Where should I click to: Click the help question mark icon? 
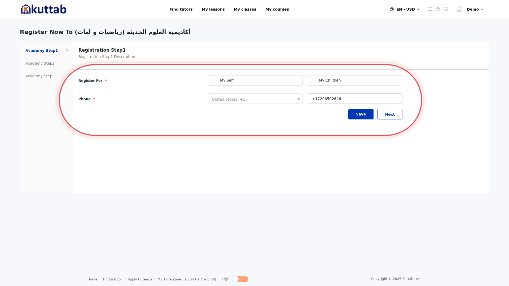[x=438, y=9]
